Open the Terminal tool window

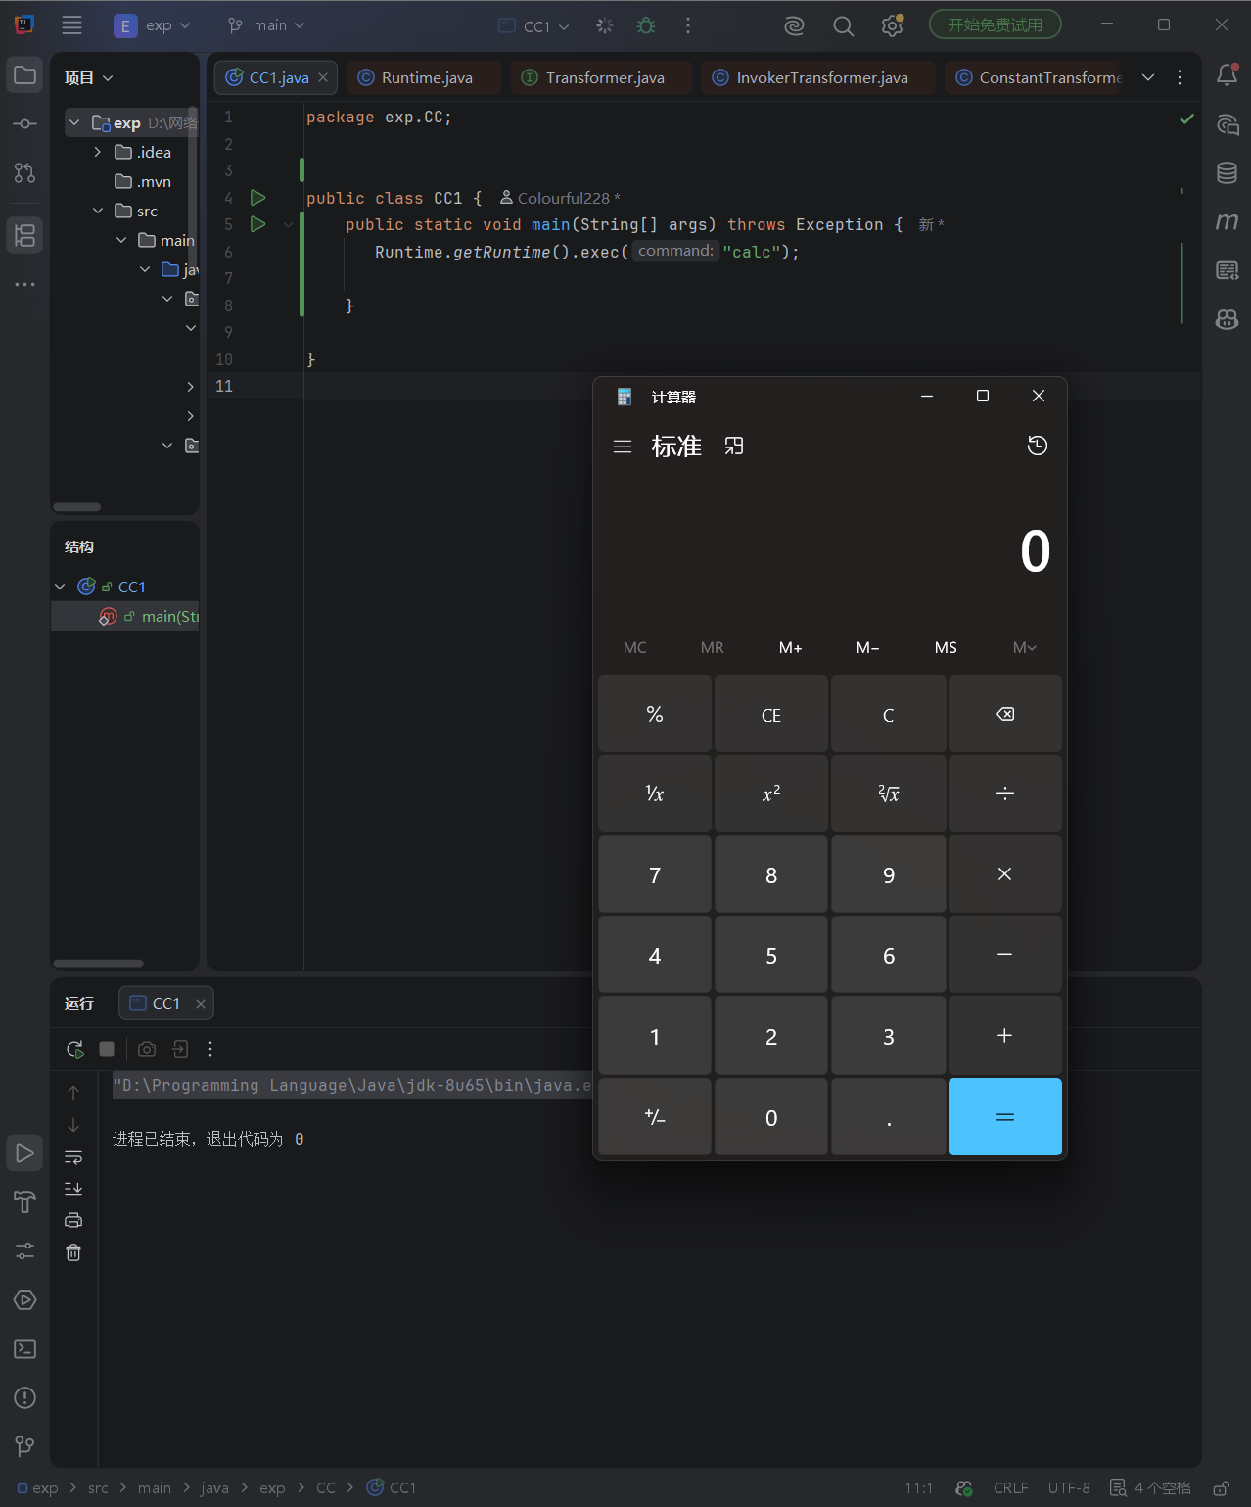coord(25,1349)
